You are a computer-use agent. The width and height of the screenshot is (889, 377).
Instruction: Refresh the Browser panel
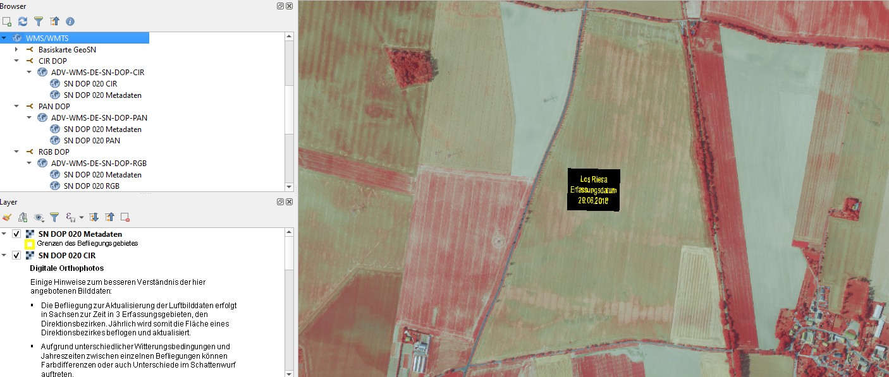tap(23, 21)
